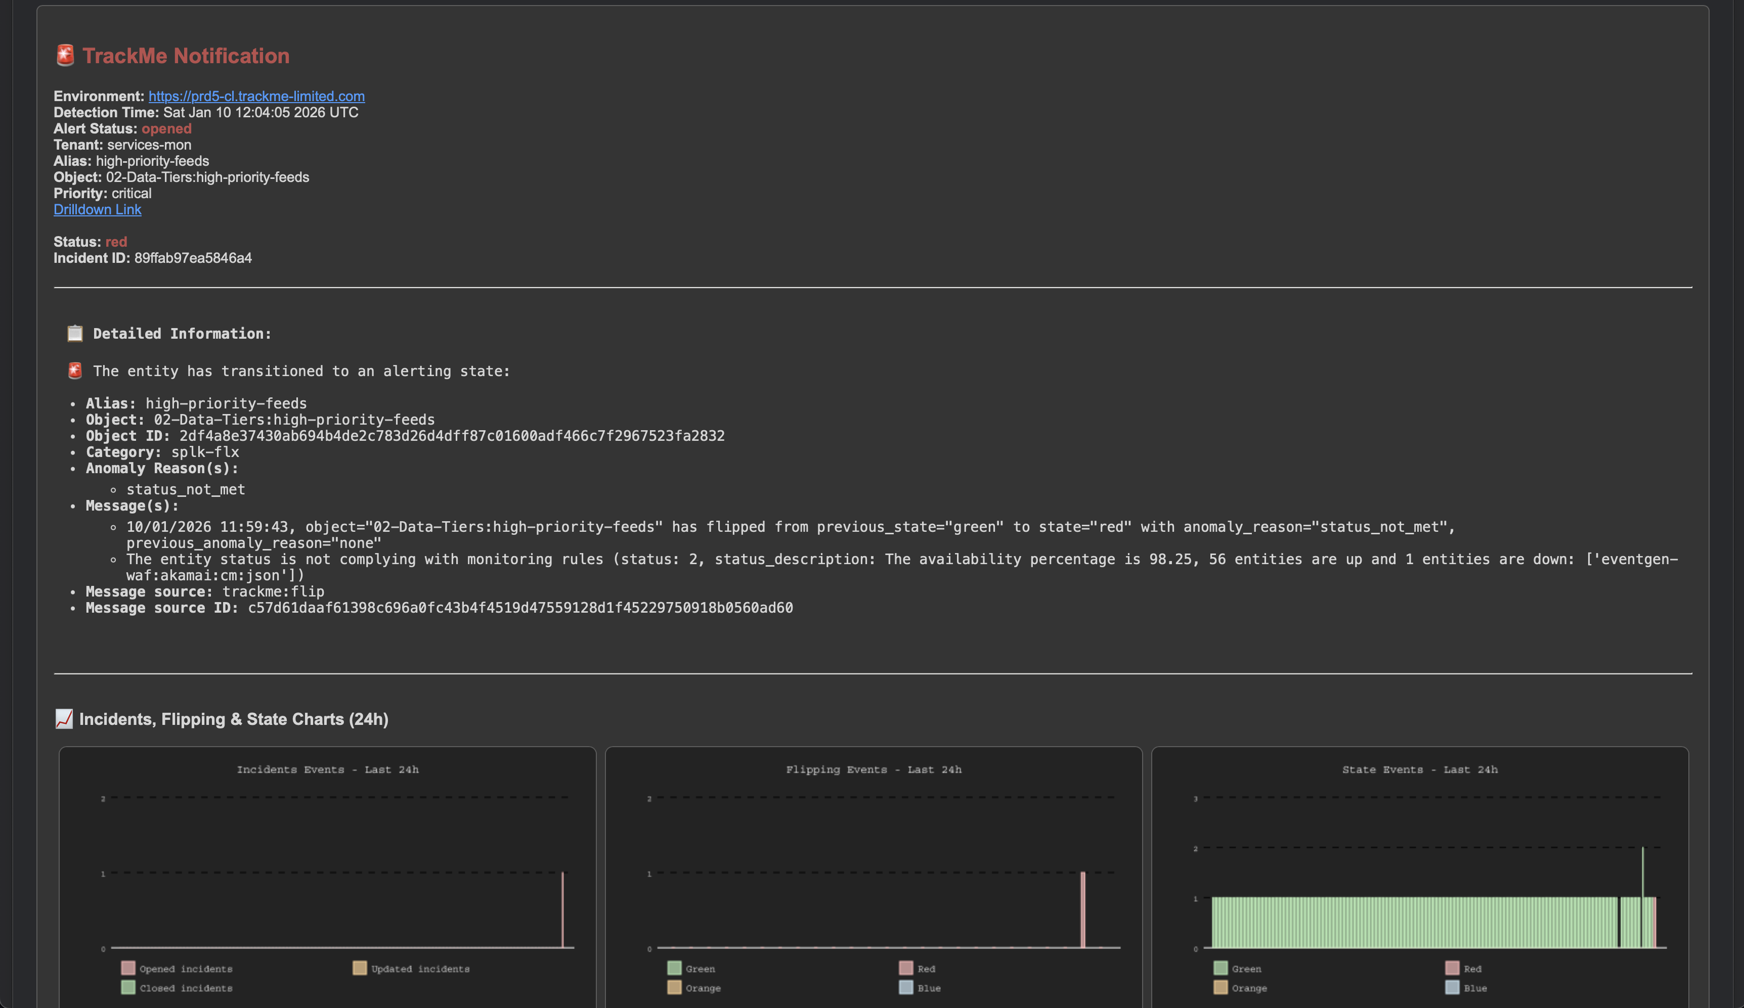Click the clipboard icon beside Detailed Information

(x=75, y=334)
